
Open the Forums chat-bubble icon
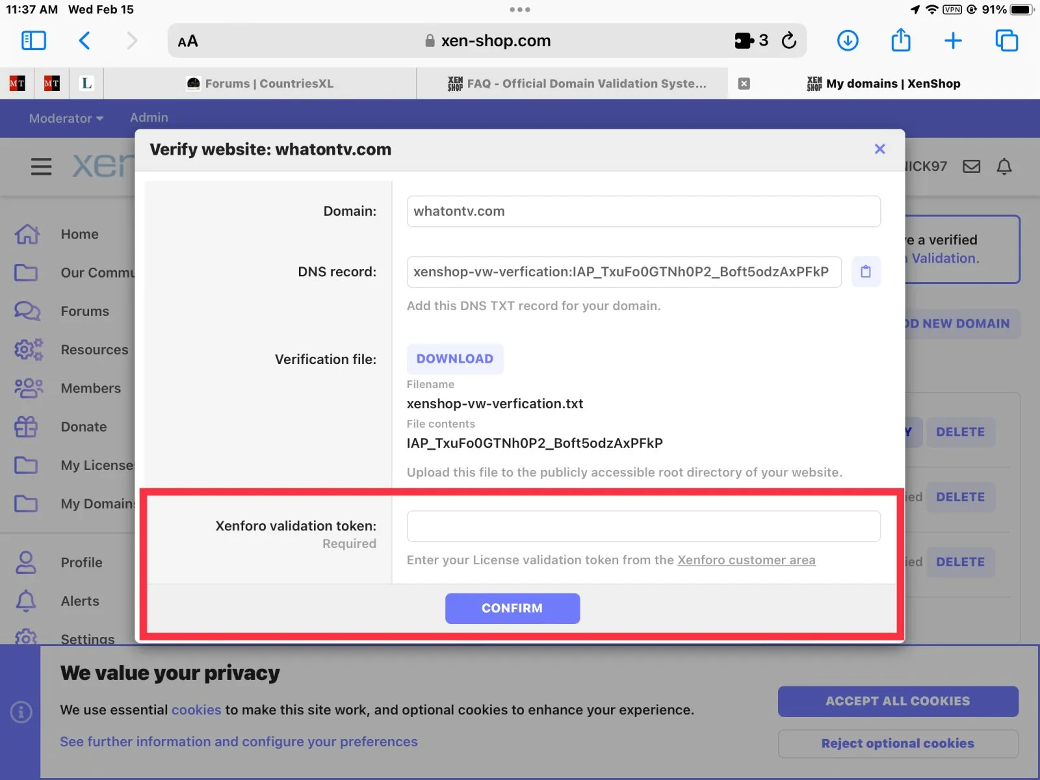[27, 311]
